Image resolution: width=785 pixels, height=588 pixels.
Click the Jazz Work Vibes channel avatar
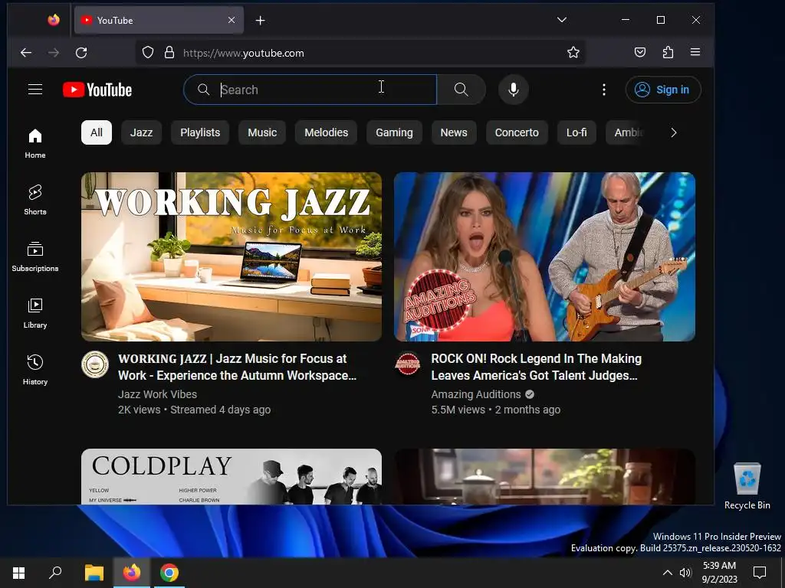(x=95, y=364)
